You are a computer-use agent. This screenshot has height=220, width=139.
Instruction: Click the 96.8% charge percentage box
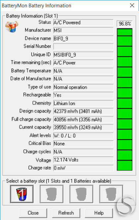tap(124, 24)
